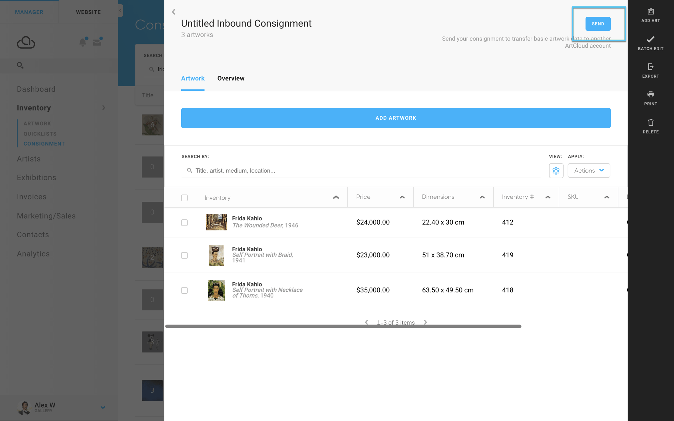This screenshot has width=674, height=421.
Task: Open notifications via the bell icon
Action: [83, 42]
